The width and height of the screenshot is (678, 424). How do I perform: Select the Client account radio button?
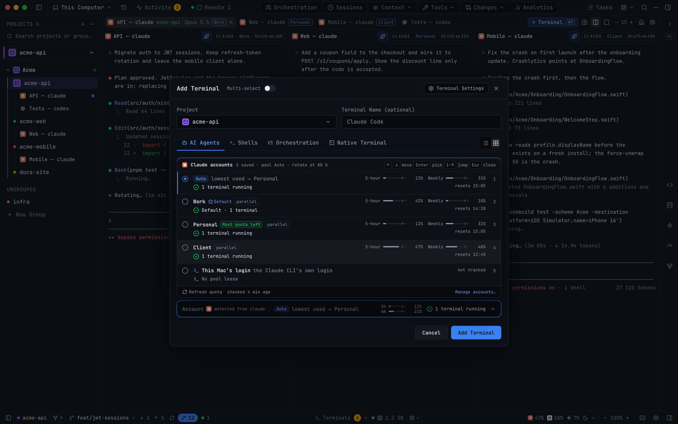185,248
